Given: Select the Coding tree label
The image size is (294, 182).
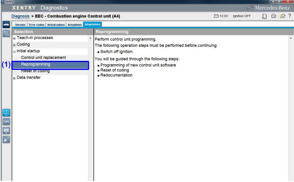Looking at the screenshot, I should (23, 45).
